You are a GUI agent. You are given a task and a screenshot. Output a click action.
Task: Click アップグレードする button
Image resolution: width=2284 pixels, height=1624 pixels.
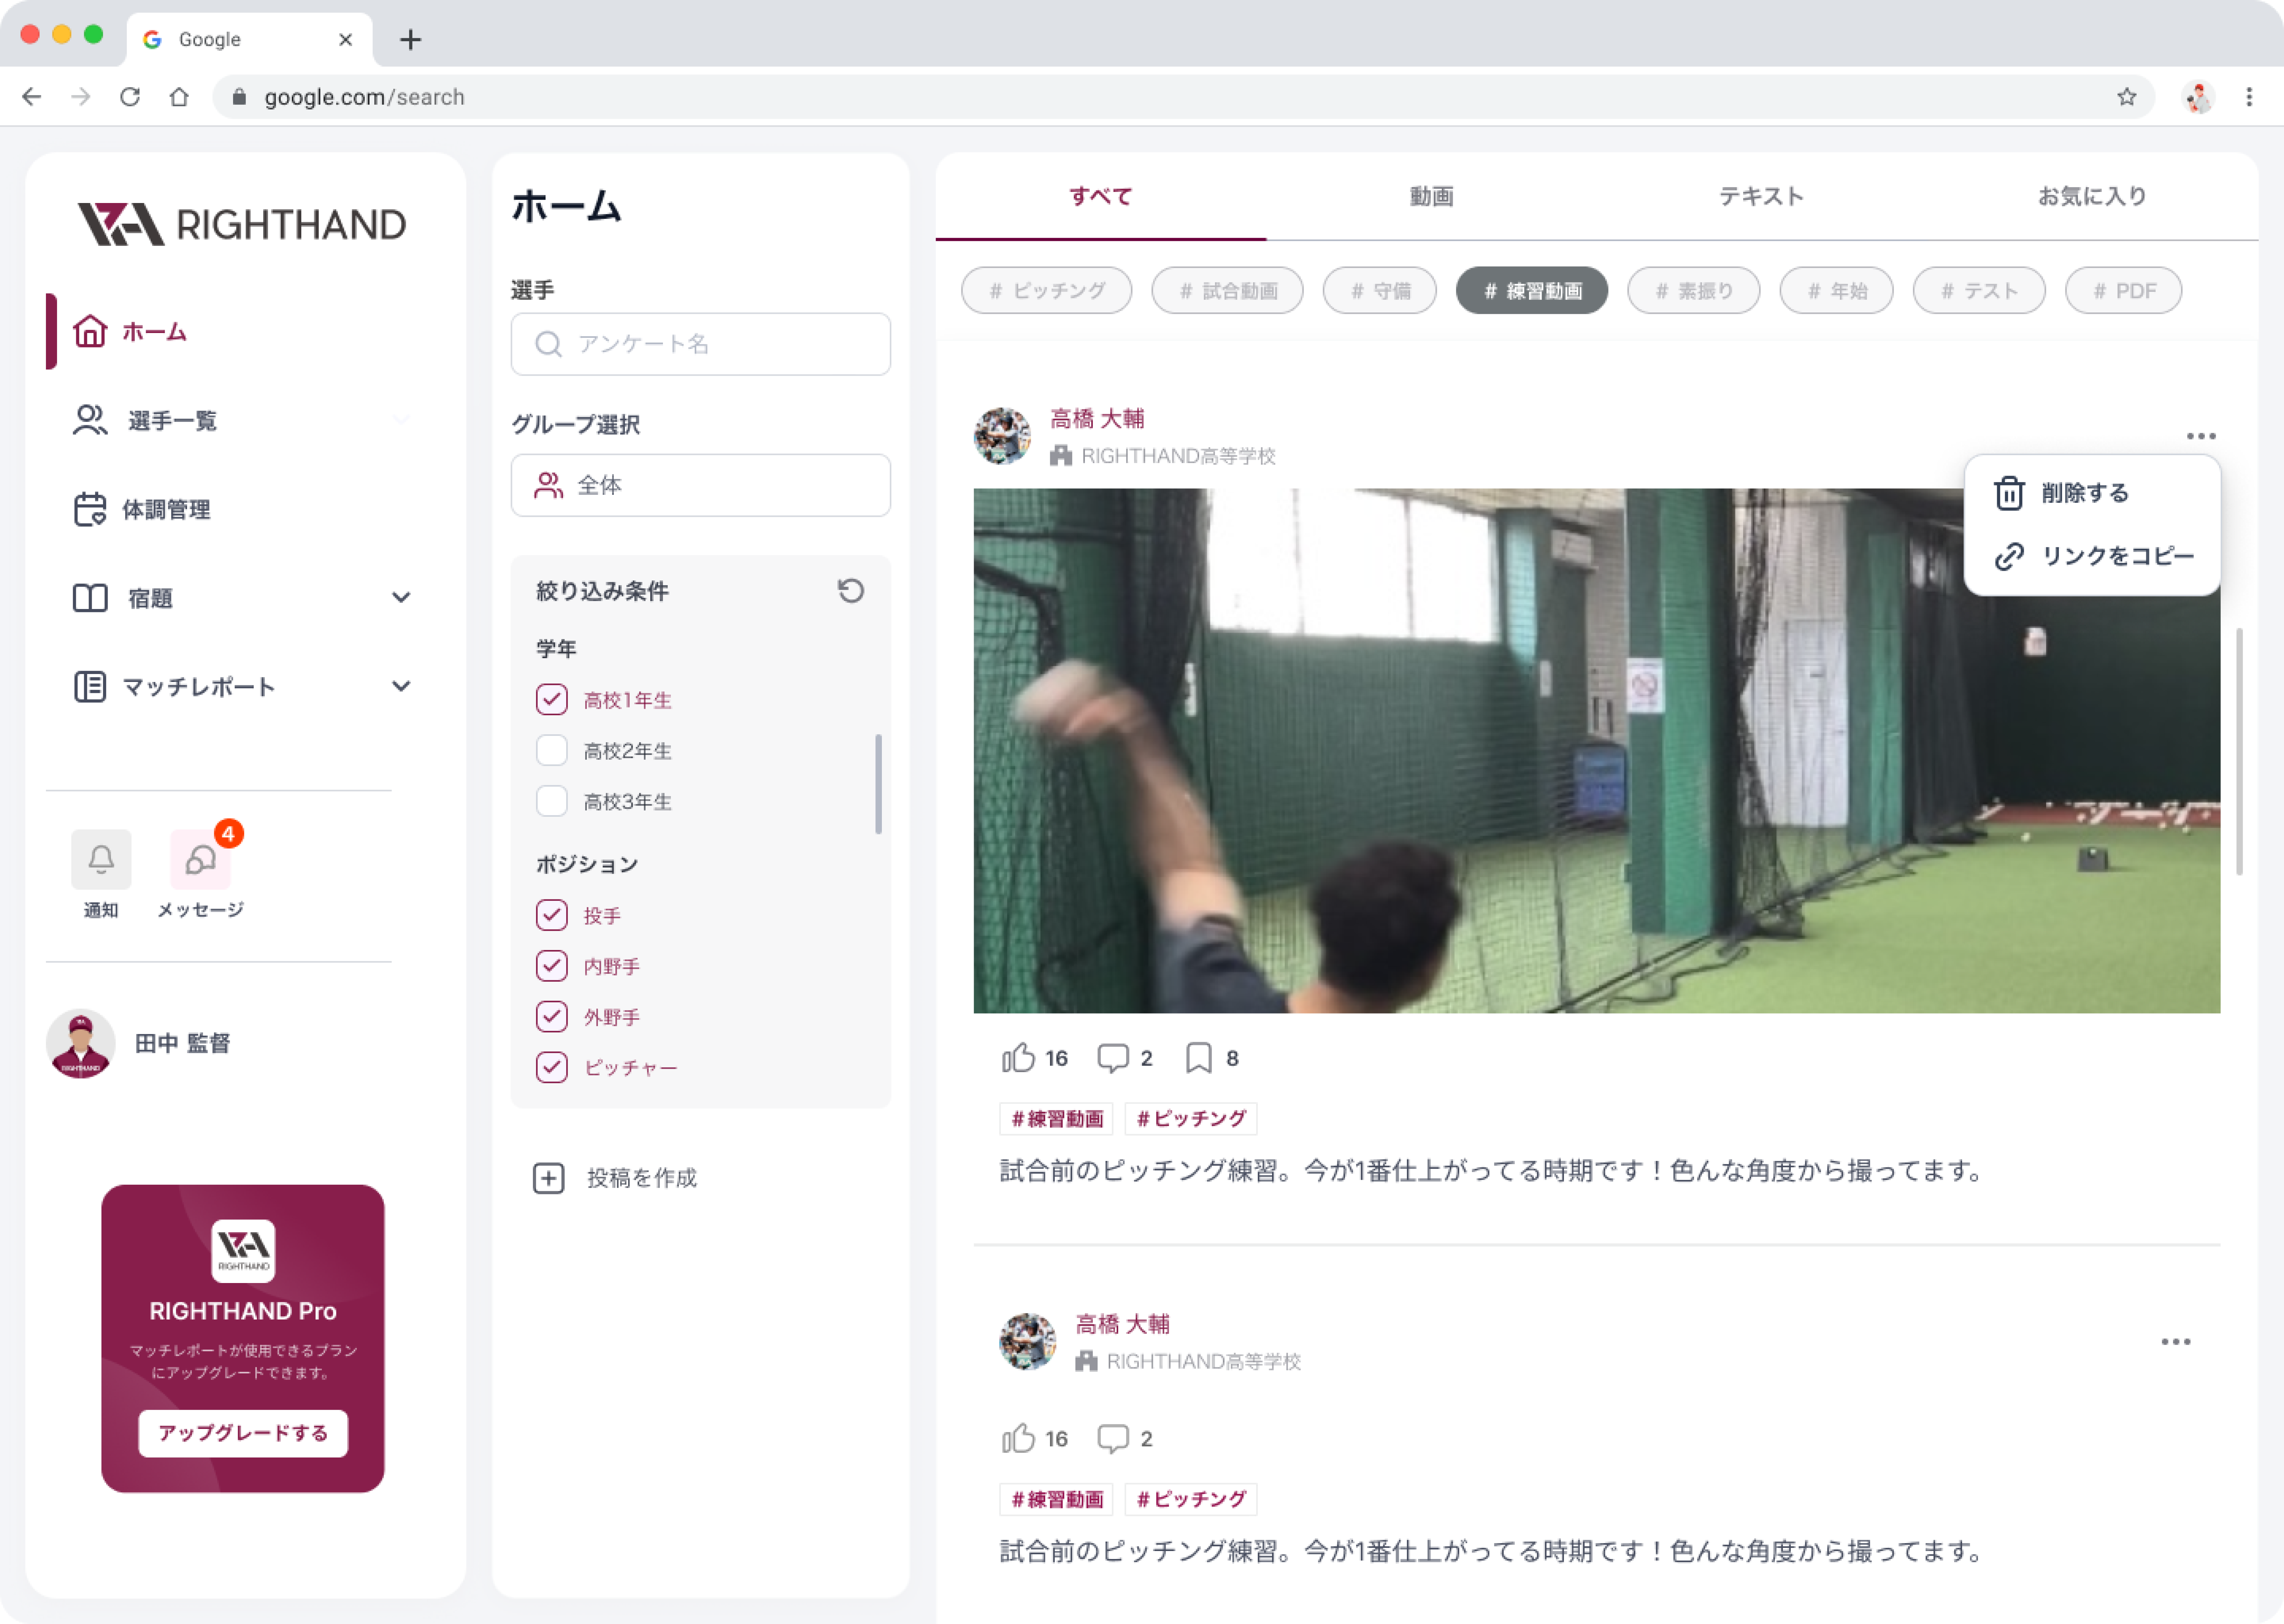[243, 1433]
